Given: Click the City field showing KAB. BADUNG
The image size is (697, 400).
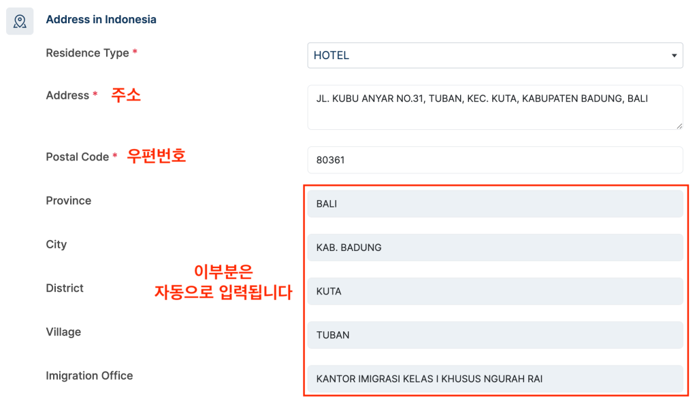Looking at the screenshot, I should click(495, 248).
